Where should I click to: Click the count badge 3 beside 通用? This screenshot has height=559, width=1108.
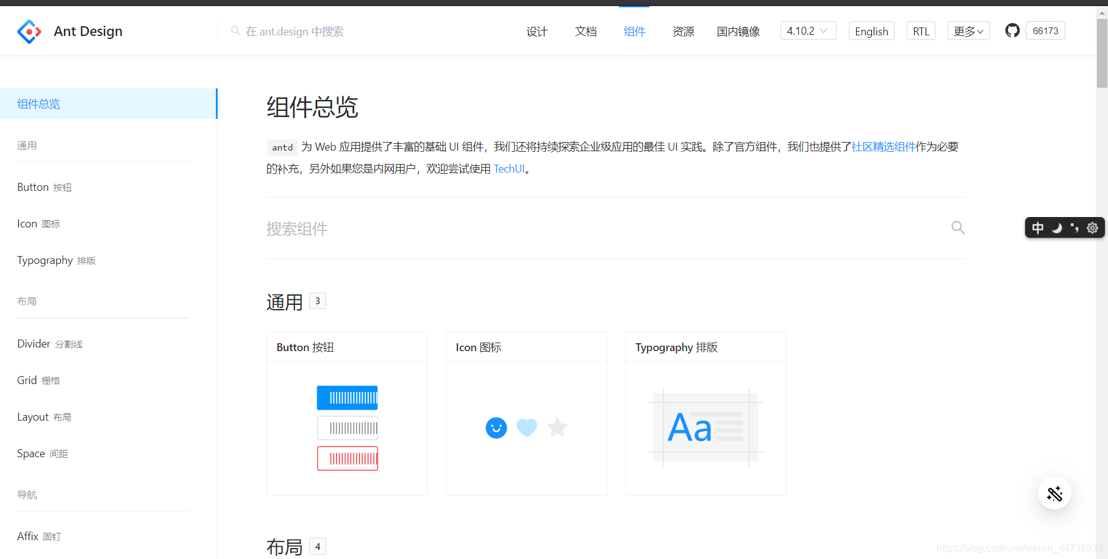pos(318,301)
